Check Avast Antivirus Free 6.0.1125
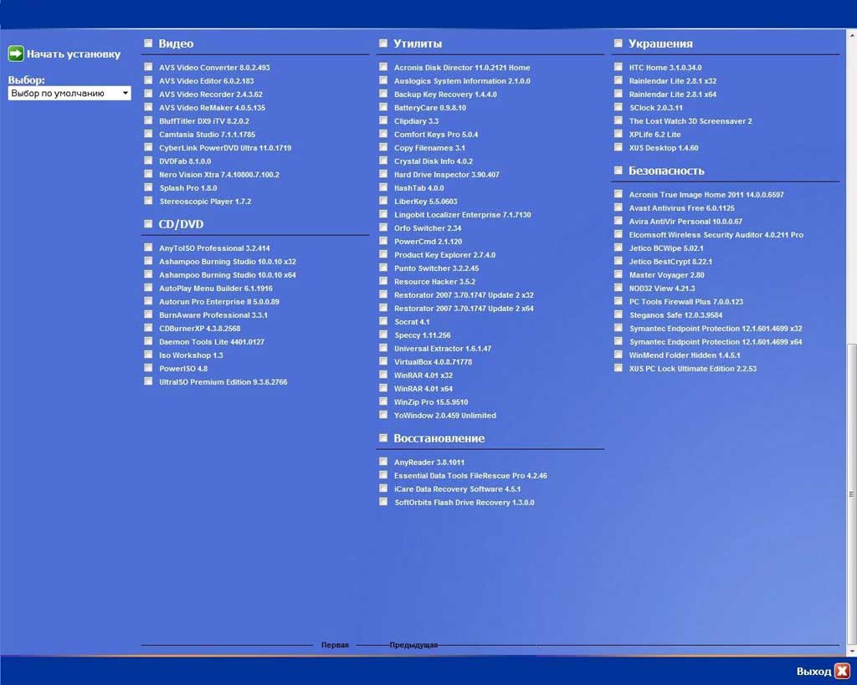The width and height of the screenshot is (857, 685). 618,208
